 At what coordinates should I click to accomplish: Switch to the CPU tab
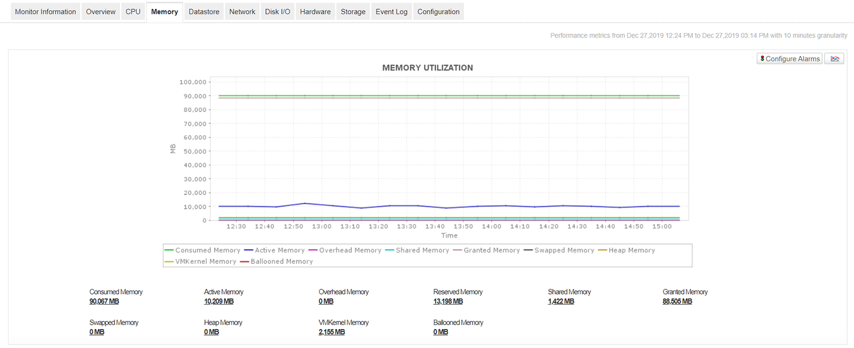coord(133,11)
